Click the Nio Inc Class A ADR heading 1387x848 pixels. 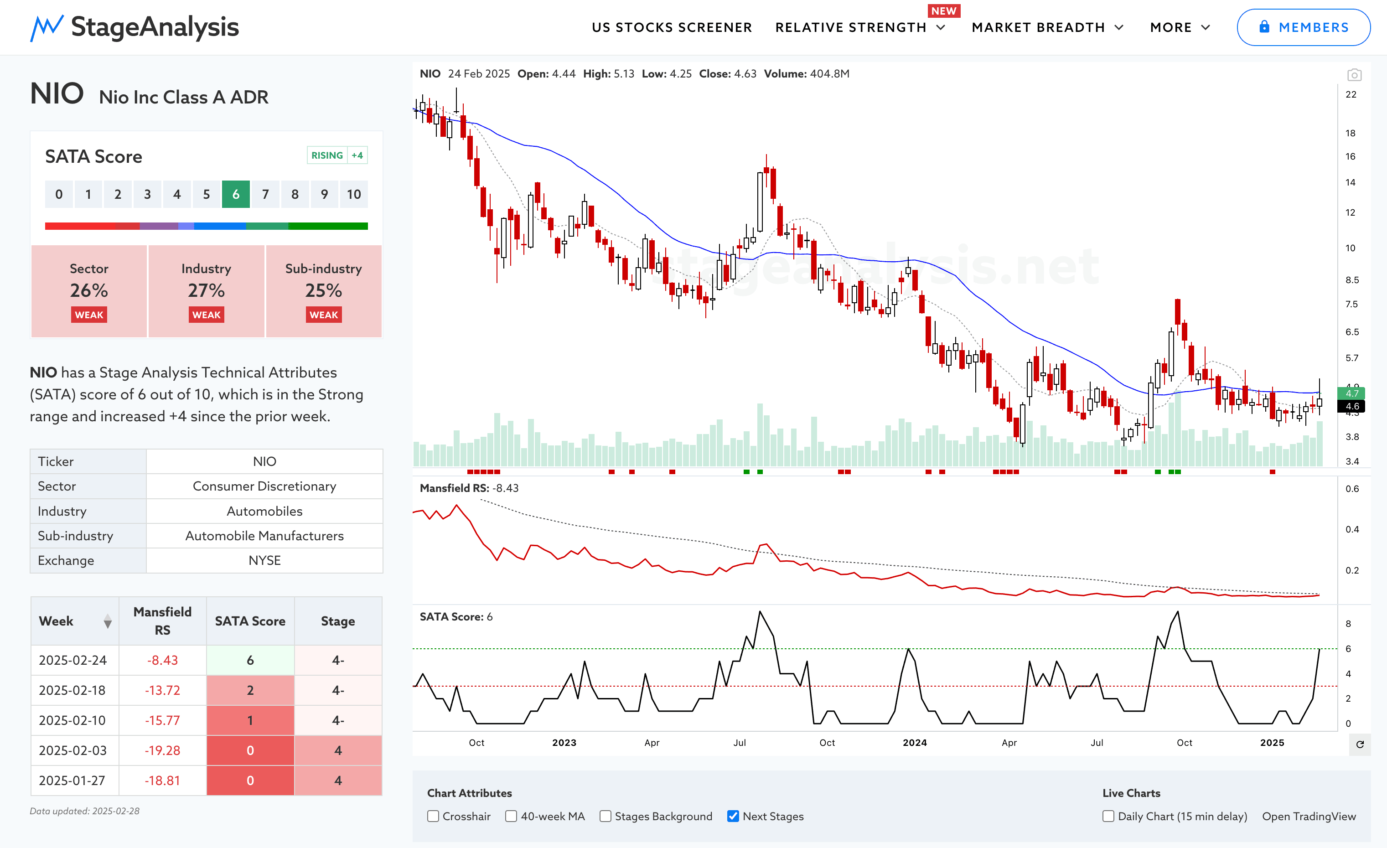point(183,98)
